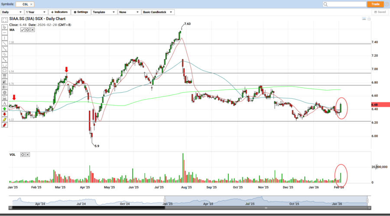This screenshot has width=390, height=216.
Task: Expand the 1 Year range dropdown
Action: coord(36,12)
